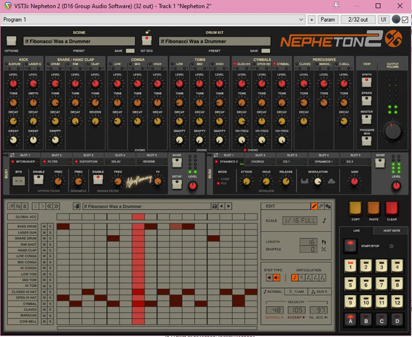Open the Program 1 preset dropdown

[153, 20]
